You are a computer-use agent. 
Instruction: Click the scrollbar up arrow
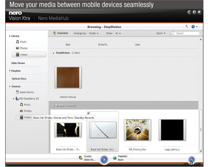(201, 39)
